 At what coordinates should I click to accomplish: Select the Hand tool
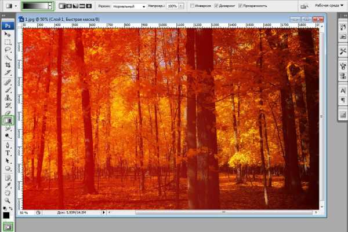point(8,192)
